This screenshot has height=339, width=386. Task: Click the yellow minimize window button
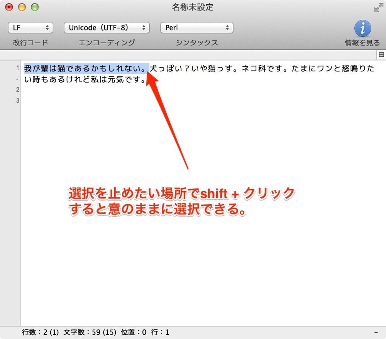pos(22,7)
